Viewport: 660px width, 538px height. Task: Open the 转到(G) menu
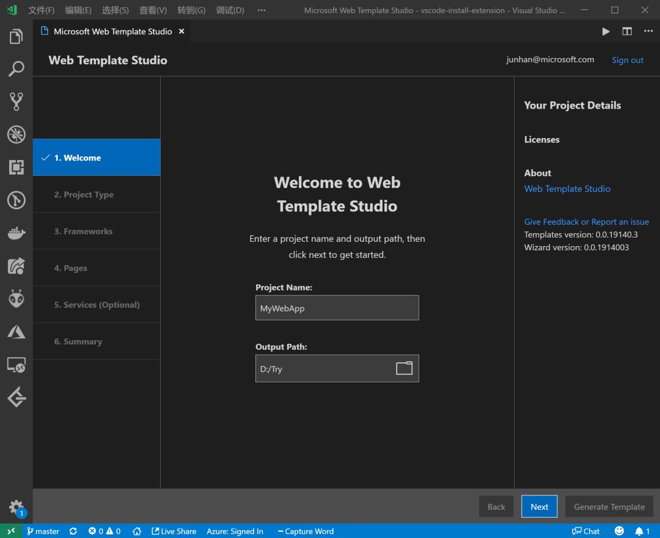point(191,10)
